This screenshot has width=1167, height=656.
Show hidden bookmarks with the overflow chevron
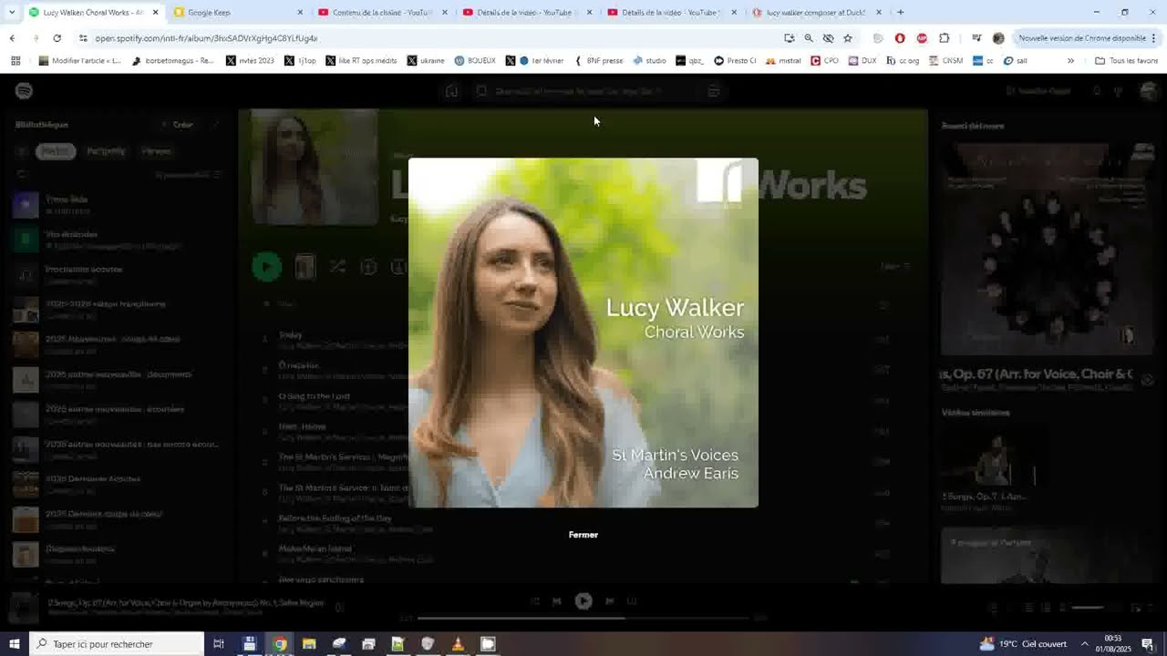(1070, 61)
